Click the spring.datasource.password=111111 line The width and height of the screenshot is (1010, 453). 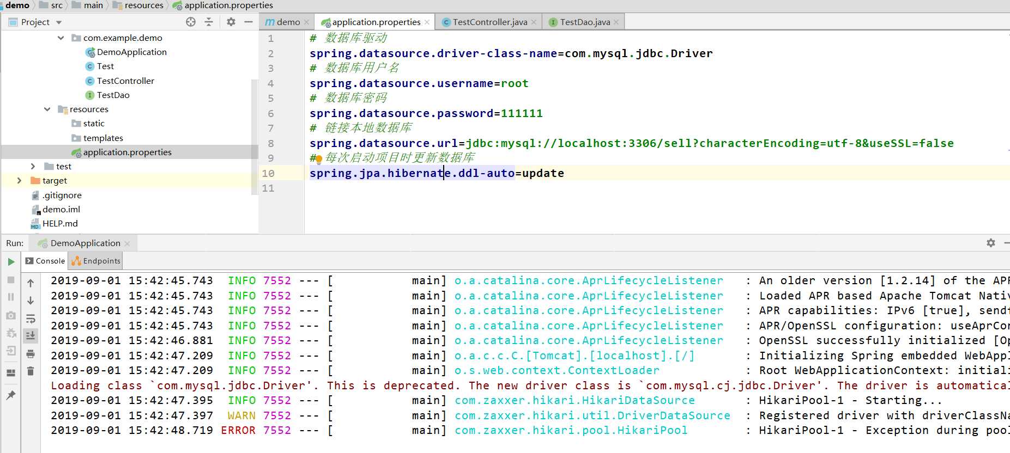(426, 113)
